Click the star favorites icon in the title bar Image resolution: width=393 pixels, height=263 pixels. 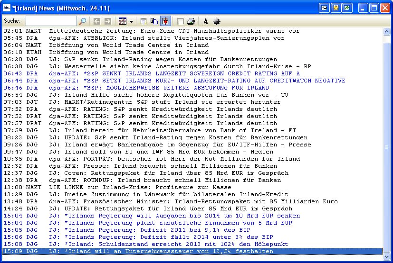(x=335, y=8)
